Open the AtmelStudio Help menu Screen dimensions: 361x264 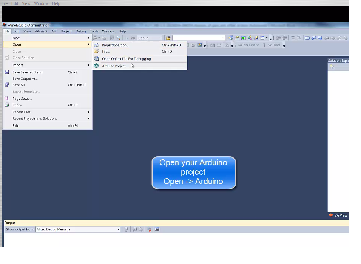(122, 31)
